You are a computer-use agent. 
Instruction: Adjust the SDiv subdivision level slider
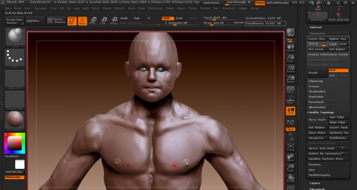point(317,44)
